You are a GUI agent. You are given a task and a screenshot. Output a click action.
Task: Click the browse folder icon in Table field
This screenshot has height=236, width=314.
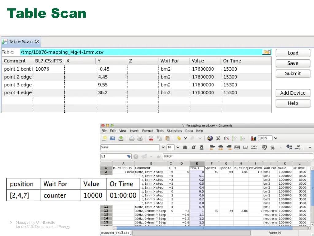point(267,52)
